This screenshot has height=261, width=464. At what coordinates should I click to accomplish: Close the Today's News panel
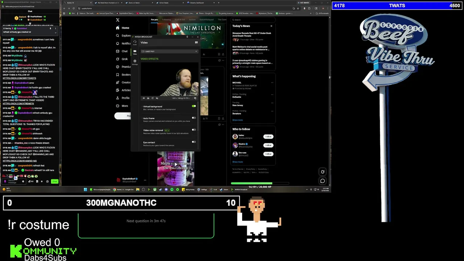271,26
